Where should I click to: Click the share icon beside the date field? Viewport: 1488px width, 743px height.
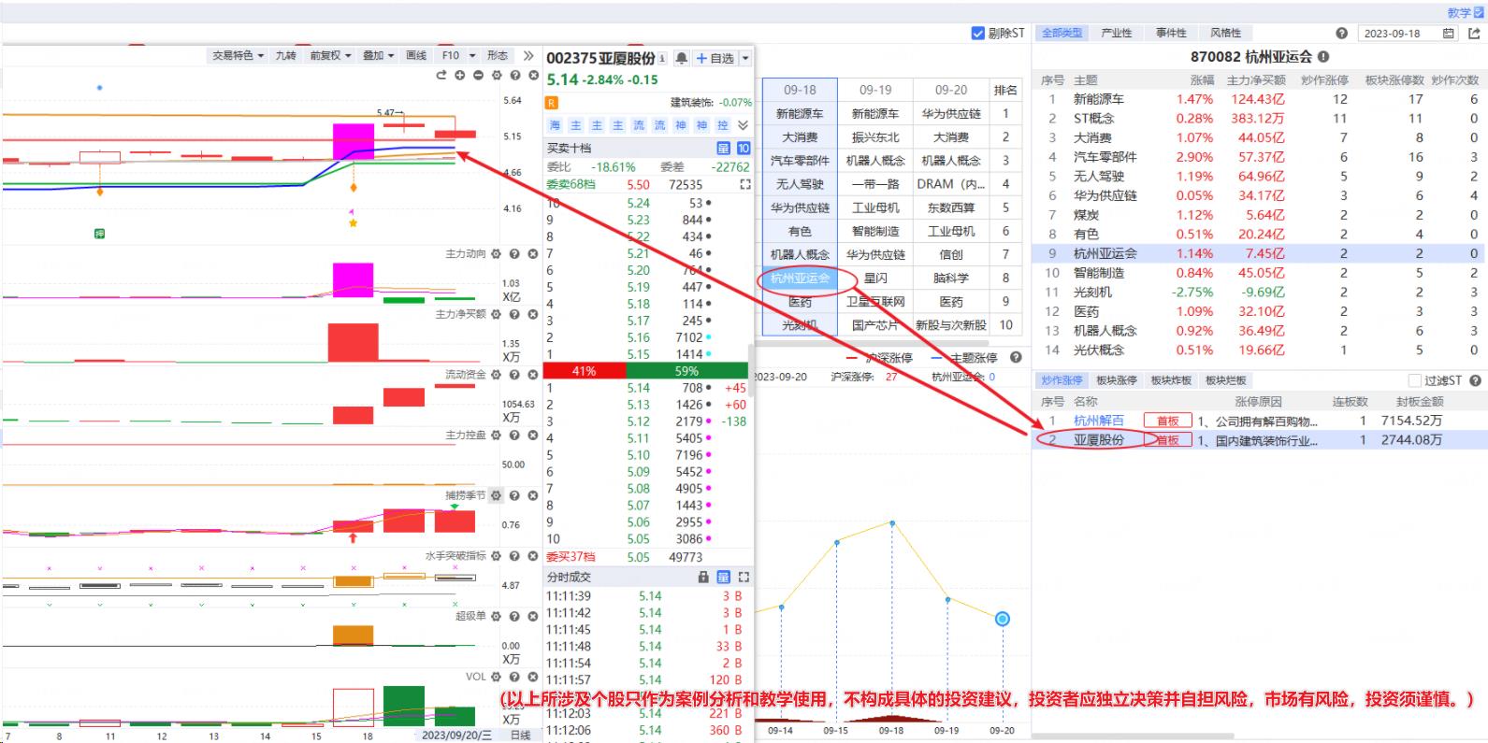1474,34
